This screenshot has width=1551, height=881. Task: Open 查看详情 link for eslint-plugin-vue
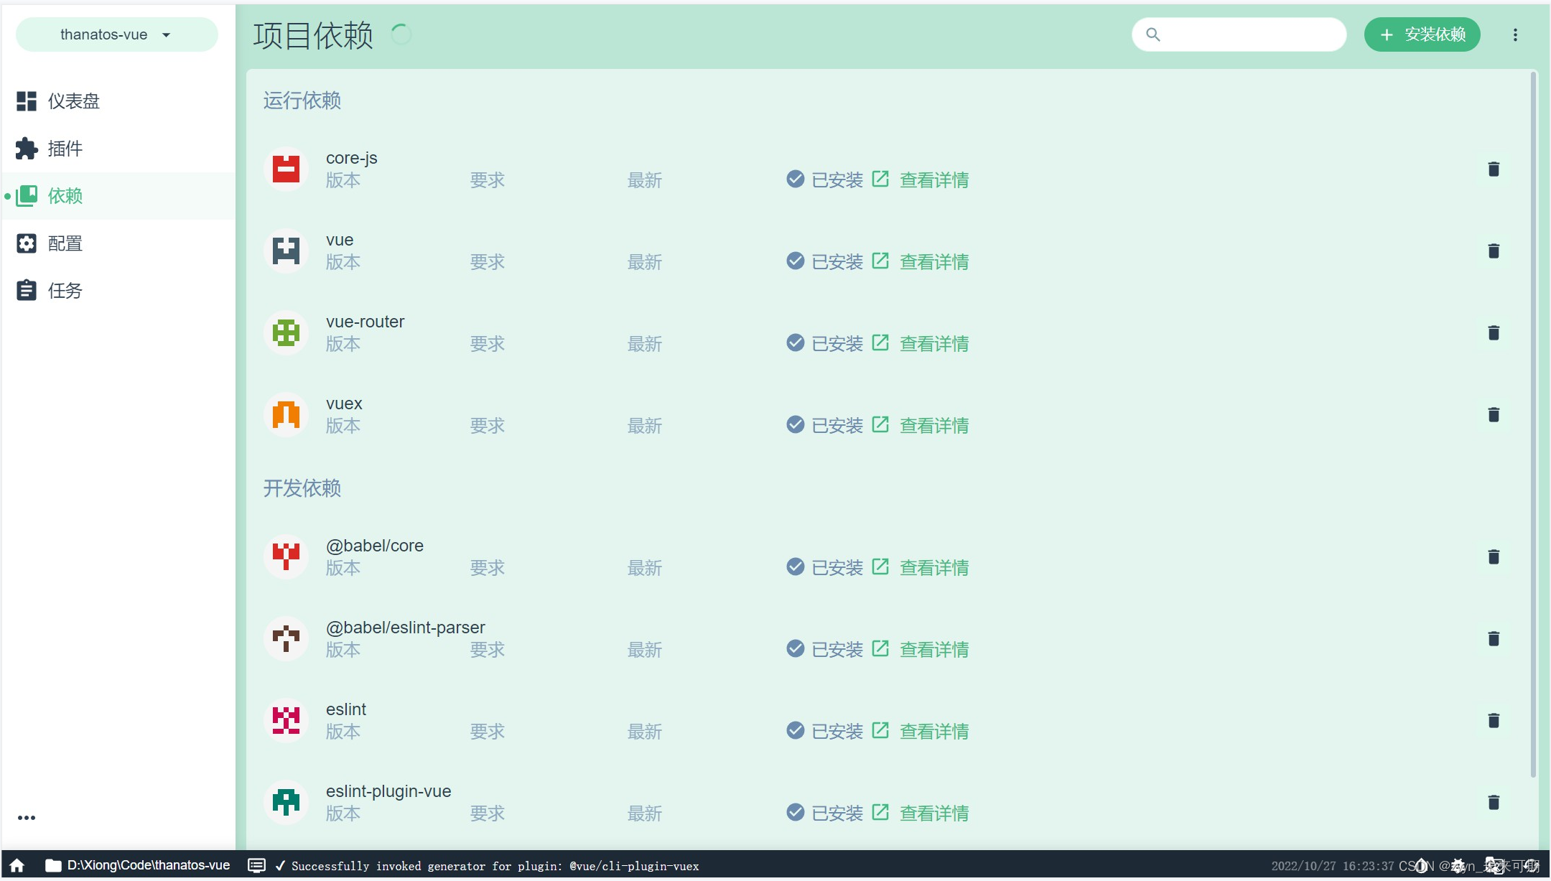click(921, 813)
